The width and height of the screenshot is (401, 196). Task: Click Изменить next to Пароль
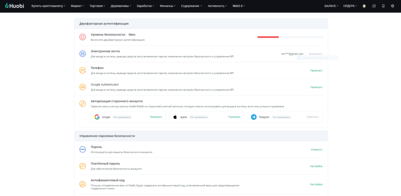[316, 150]
